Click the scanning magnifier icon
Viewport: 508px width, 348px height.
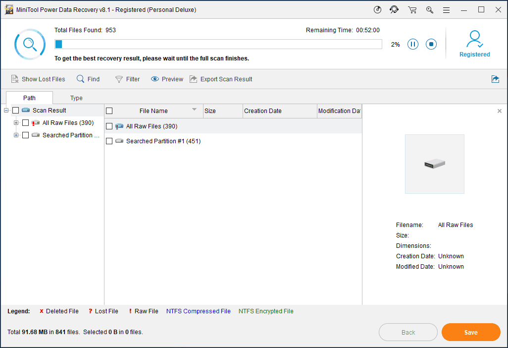click(x=30, y=44)
